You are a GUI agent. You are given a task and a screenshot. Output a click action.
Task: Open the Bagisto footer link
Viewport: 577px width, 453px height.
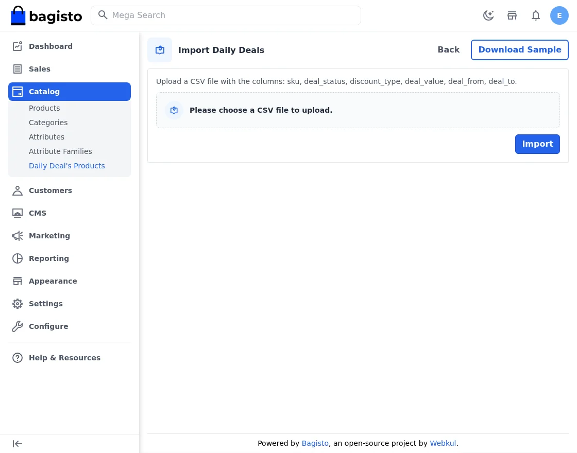coord(315,443)
